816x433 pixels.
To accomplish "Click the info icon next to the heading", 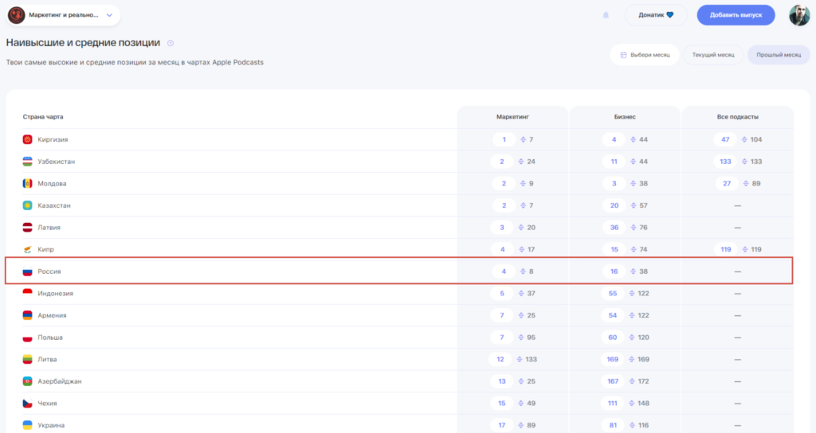I will click(x=171, y=43).
